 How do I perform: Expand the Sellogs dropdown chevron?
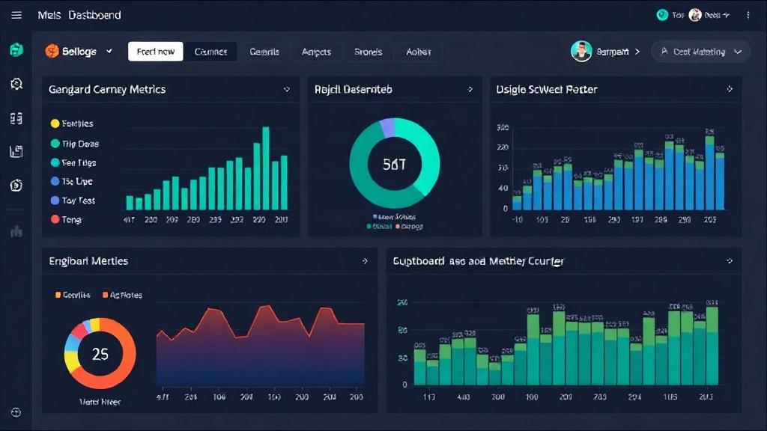109,51
